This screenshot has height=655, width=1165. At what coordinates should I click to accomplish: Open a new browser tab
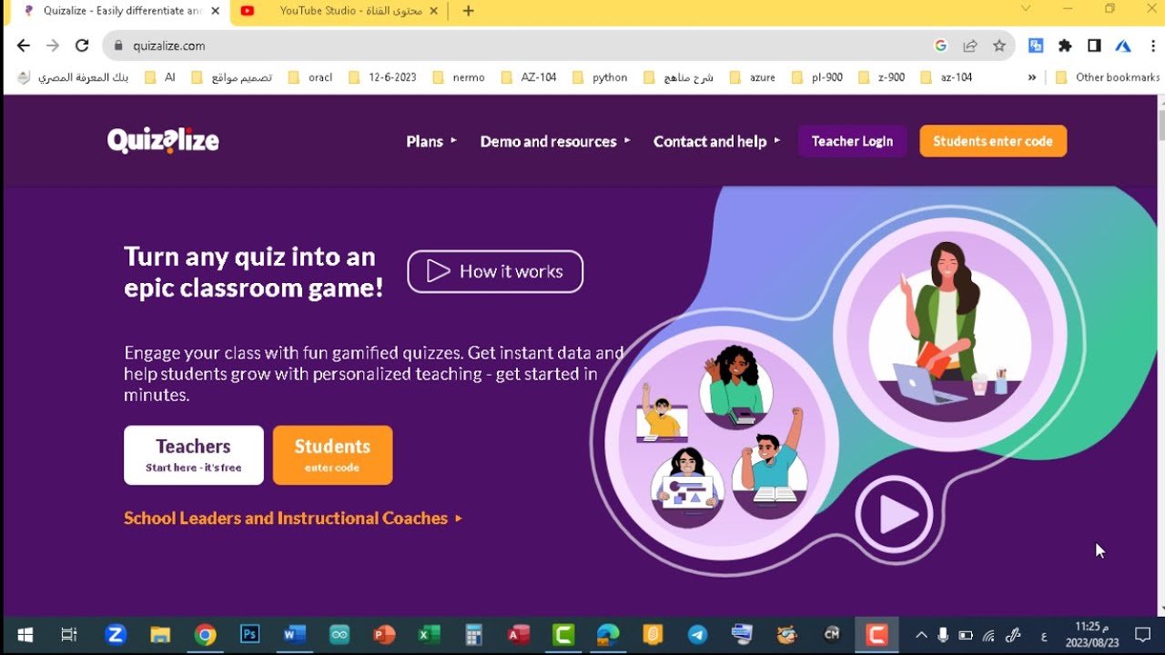coord(468,11)
